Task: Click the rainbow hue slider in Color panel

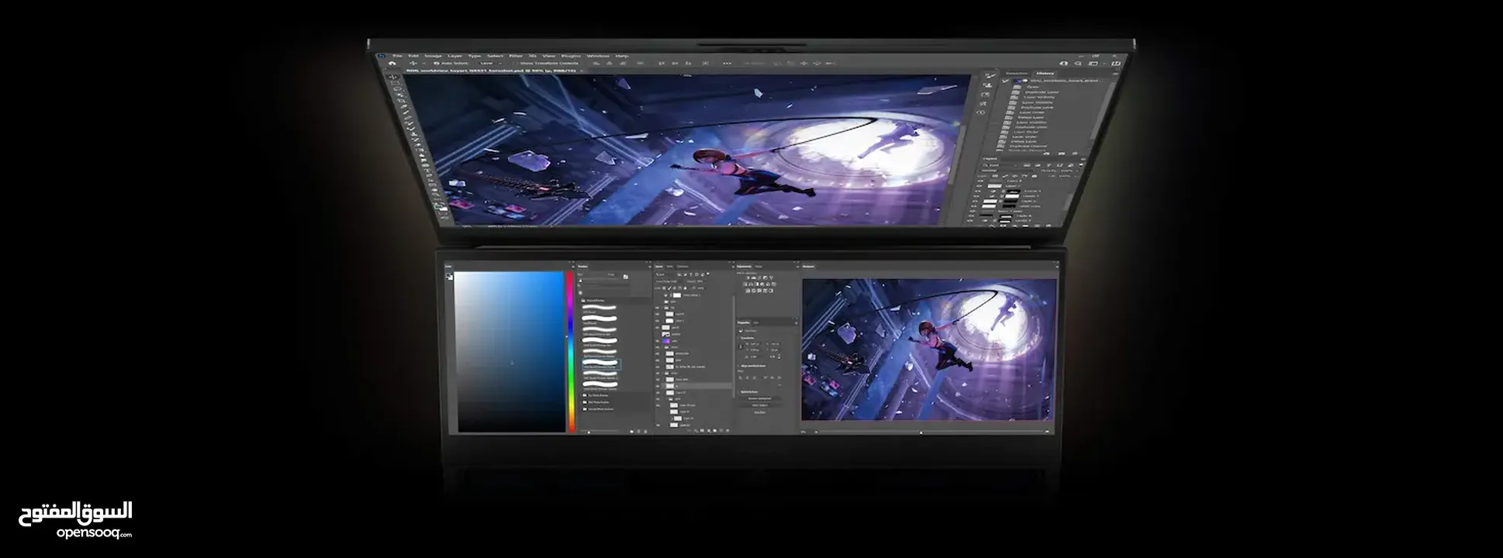Action: pos(571,352)
